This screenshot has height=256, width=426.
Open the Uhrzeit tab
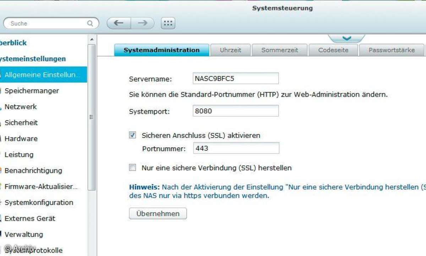coord(230,50)
